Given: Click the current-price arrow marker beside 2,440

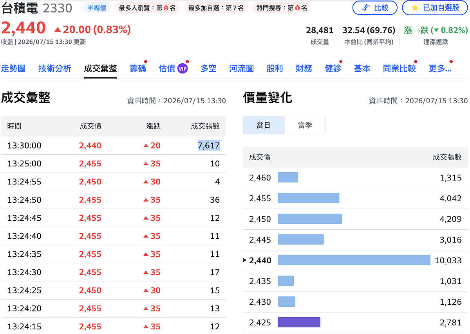Looking at the screenshot, I should [x=245, y=260].
